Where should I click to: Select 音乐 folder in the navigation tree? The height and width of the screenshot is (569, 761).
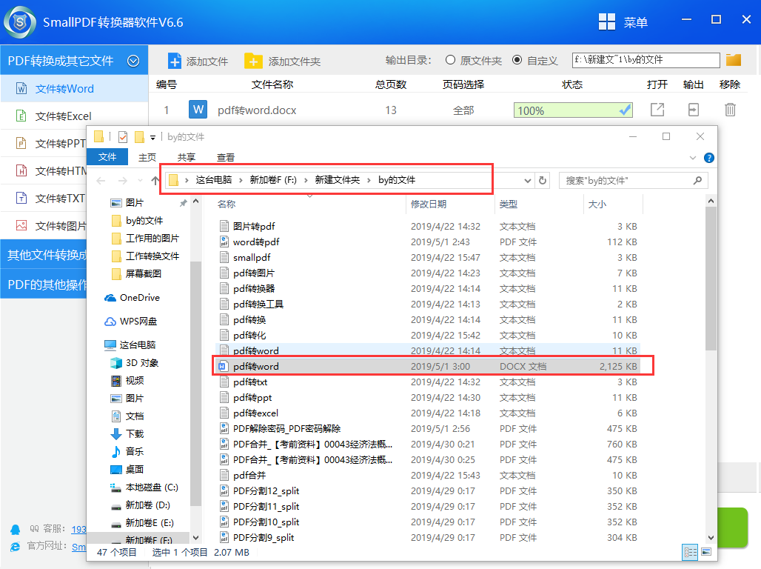[127, 451]
